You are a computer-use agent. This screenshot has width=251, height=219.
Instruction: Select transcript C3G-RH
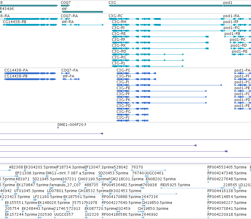(x=119, y=22)
